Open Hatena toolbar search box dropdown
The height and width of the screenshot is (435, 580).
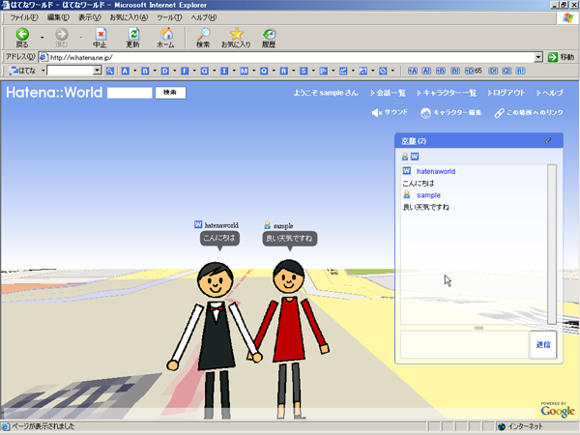pos(98,71)
